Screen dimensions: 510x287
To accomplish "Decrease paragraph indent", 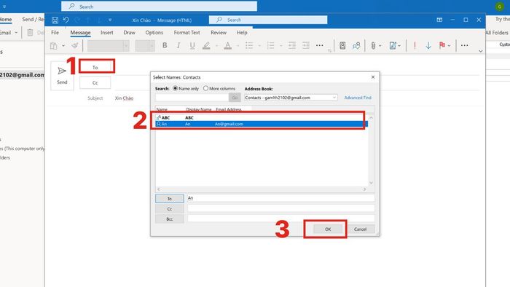I will click(x=291, y=45).
